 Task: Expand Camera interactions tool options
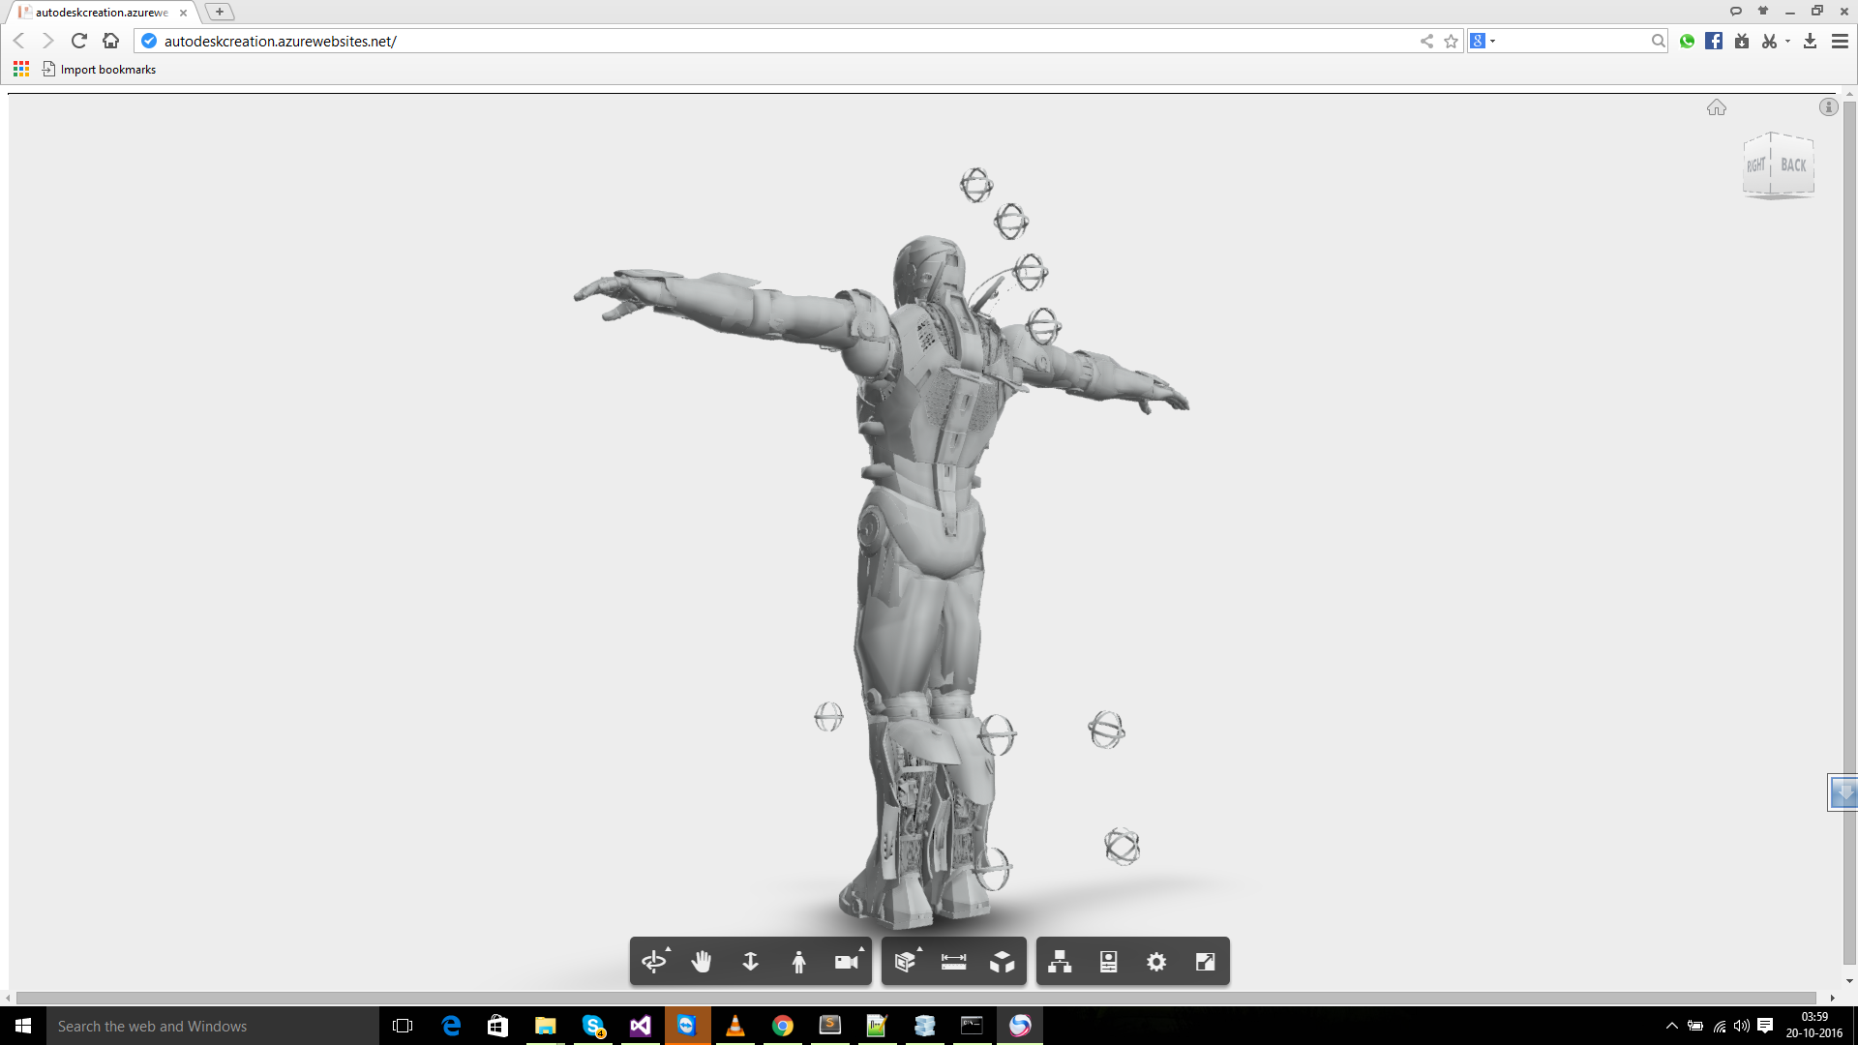click(x=847, y=962)
